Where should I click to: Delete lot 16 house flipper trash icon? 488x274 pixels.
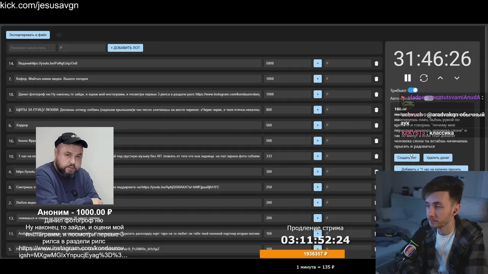pyautogui.click(x=376, y=141)
